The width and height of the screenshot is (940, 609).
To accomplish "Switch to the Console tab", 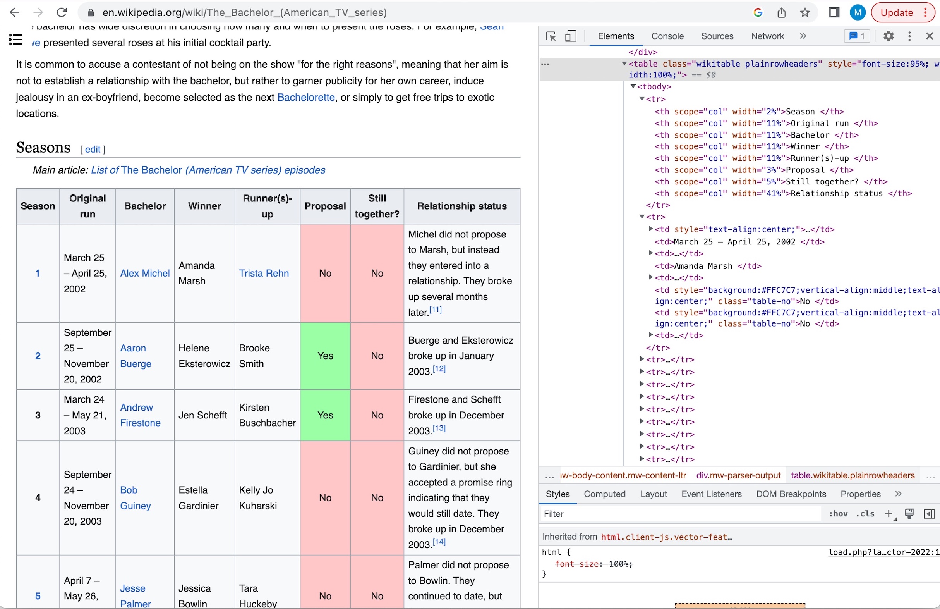I will pyautogui.click(x=667, y=36).
